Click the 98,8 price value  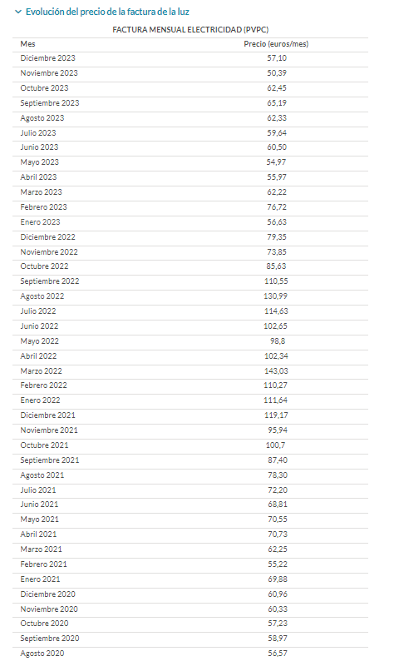[278, 341]
